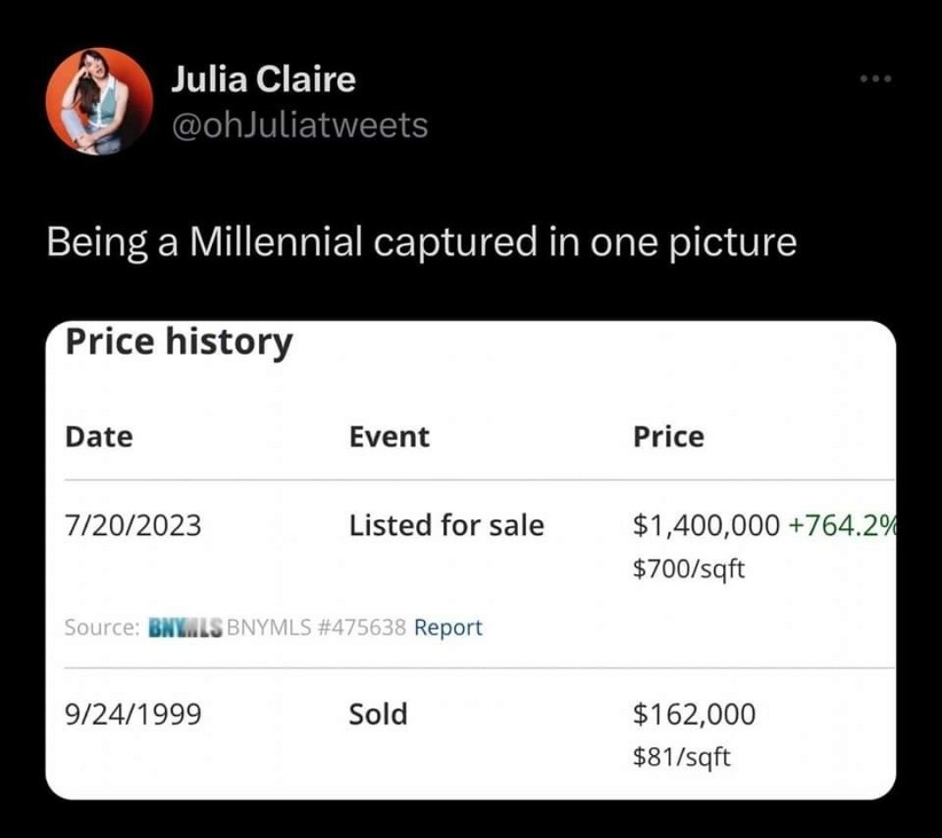
Task: Open the three-dot more options menu
Action: pyautogui.click(x=875, y=79)
